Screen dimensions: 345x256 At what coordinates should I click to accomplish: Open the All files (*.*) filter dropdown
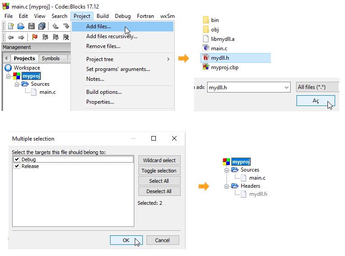(317, 87)
